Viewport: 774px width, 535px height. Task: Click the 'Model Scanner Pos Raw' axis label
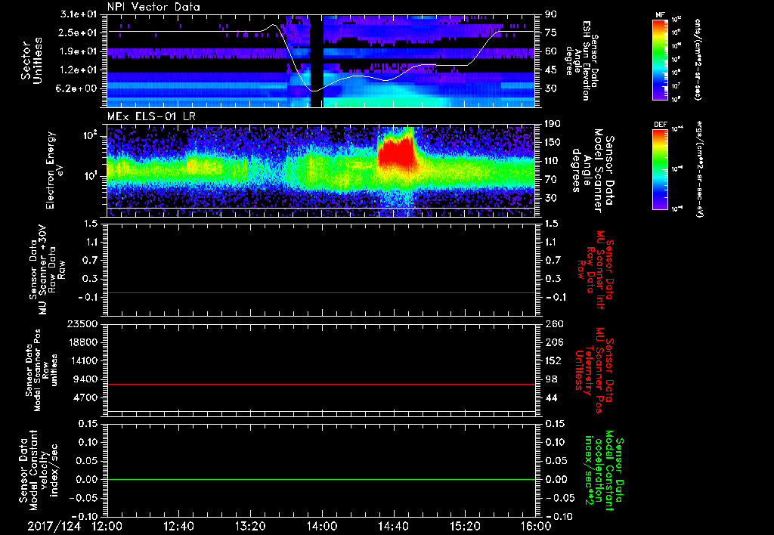point(42,370)
